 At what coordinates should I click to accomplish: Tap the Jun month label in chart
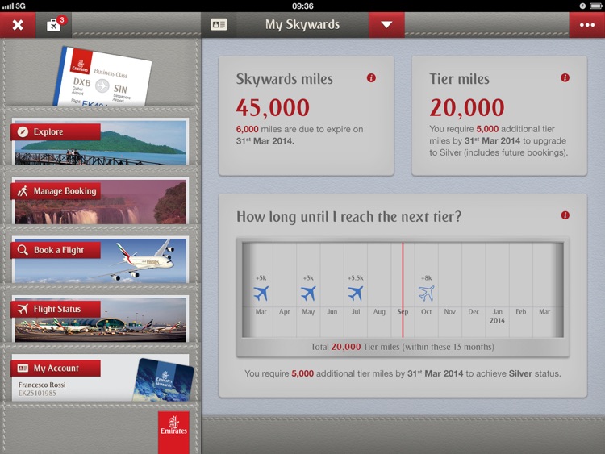coord(332,311)
